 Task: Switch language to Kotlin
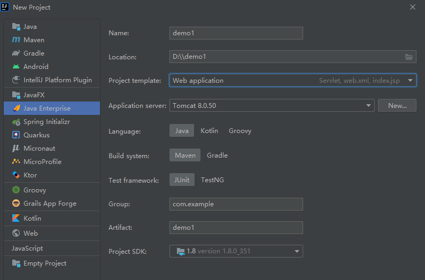(209, 130)
